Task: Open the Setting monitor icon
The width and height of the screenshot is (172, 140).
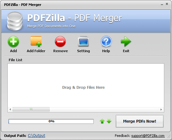Action: click(x=83, y=42)
